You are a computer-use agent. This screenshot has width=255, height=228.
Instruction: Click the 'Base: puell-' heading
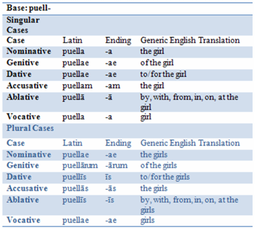point(28,8)
